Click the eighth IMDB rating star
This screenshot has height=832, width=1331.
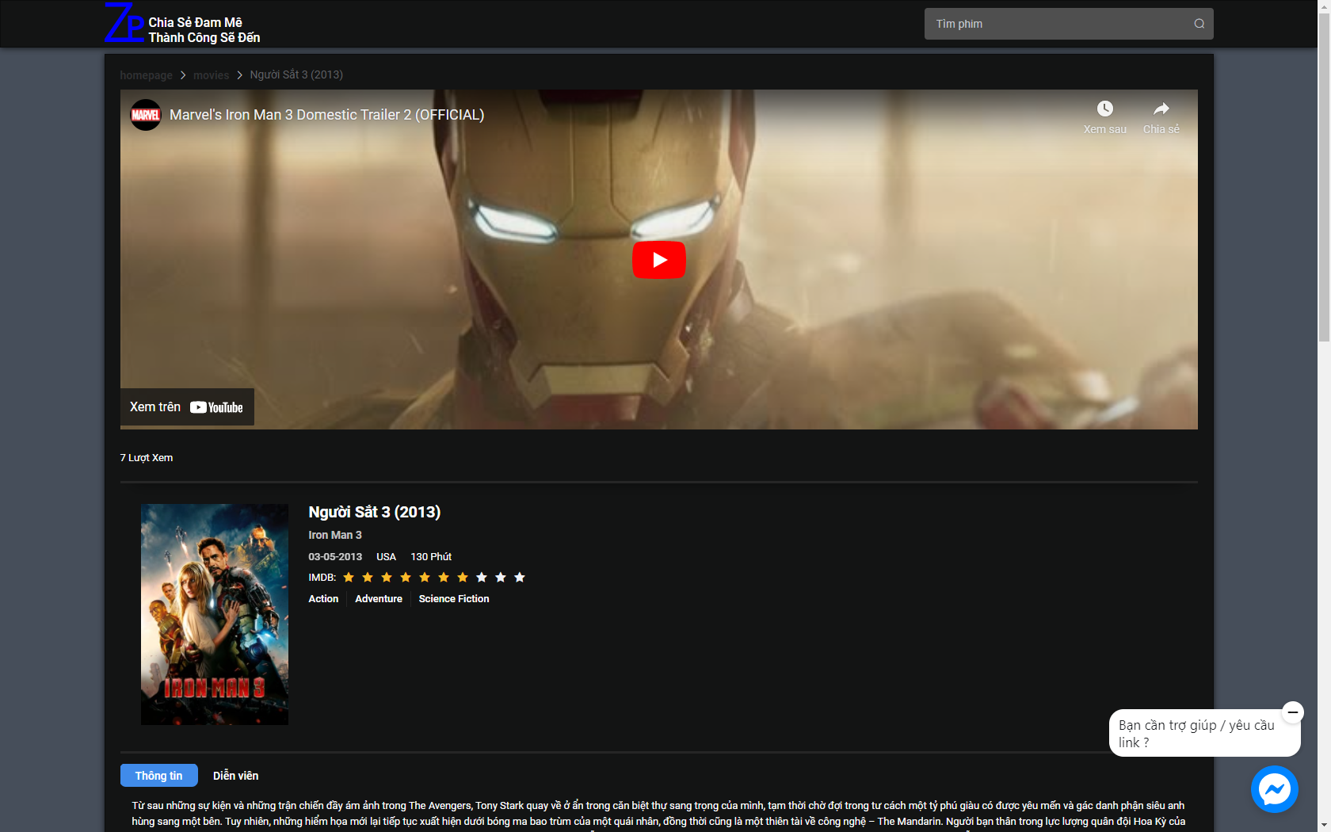482,578
